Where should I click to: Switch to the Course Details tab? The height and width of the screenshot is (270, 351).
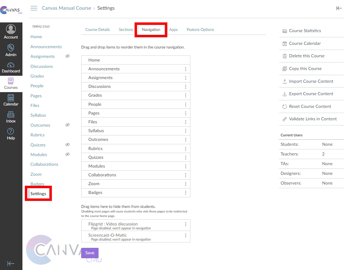point(98,30)
